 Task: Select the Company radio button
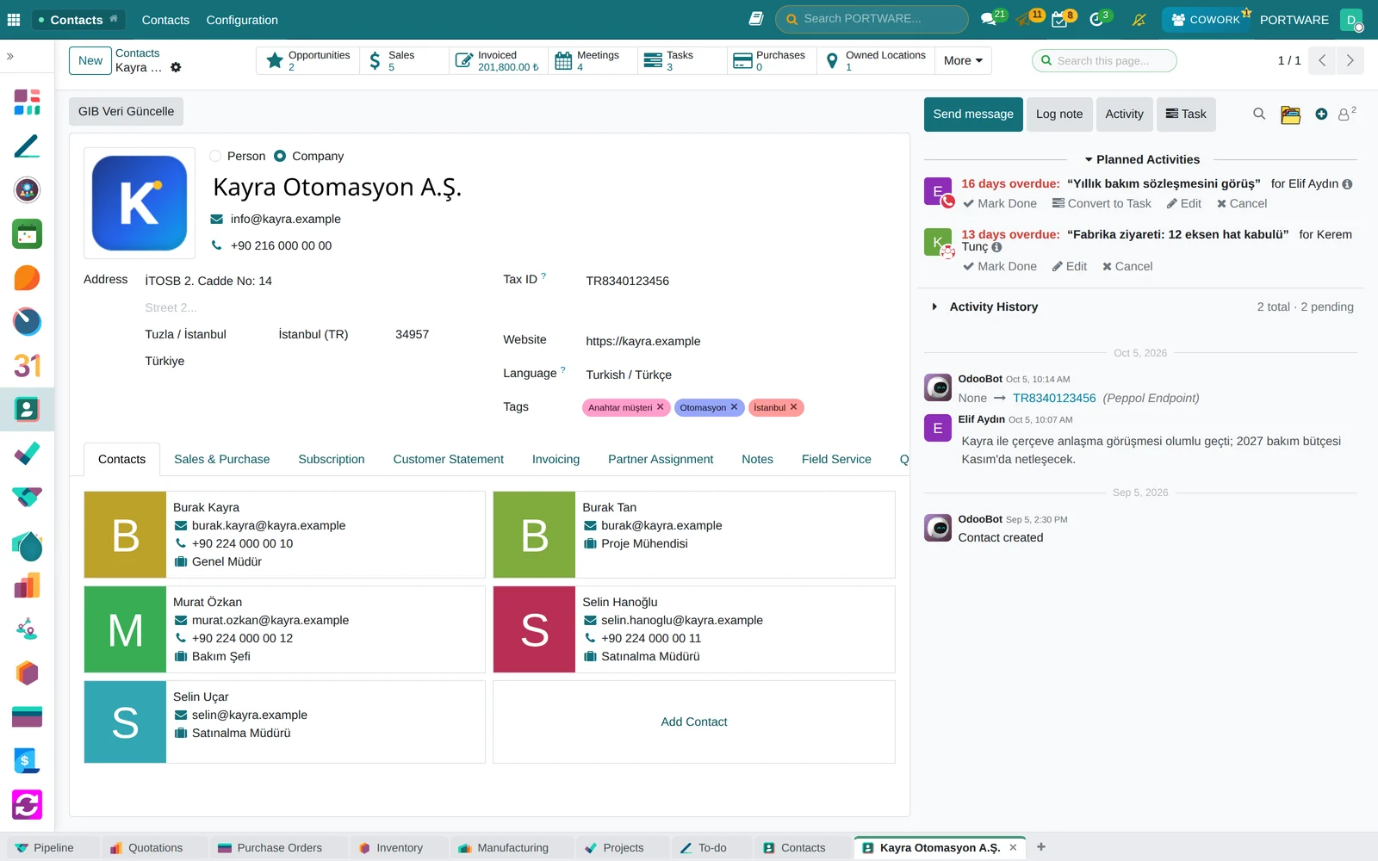pyautogui.click(x=280, y=156)
